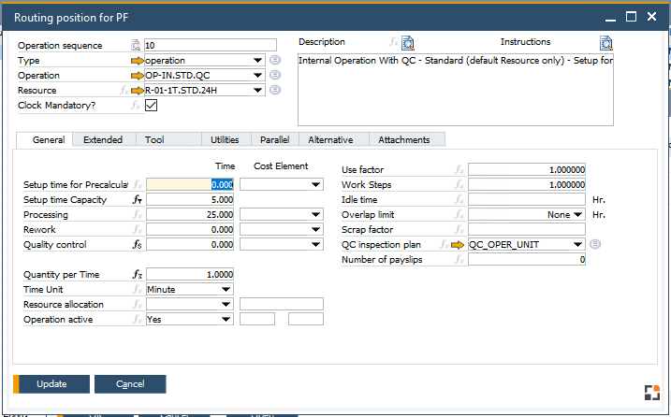
Task: Switch to the Parallel tab
Action: (x=275, y=140)
